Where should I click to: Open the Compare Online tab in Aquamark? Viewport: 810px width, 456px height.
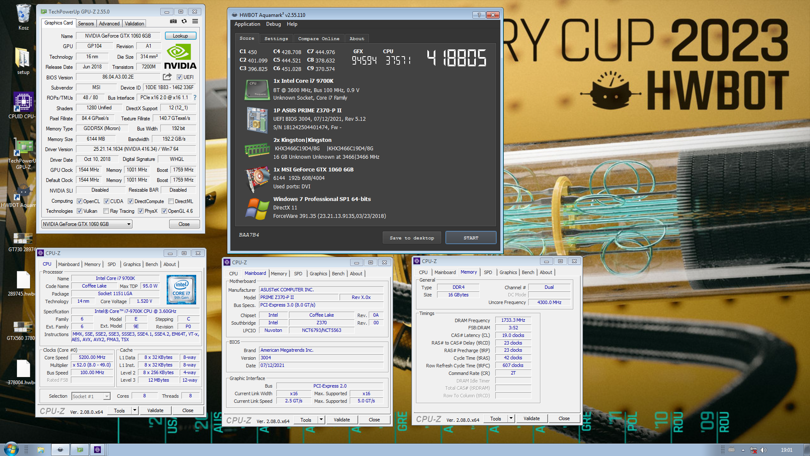319,38
